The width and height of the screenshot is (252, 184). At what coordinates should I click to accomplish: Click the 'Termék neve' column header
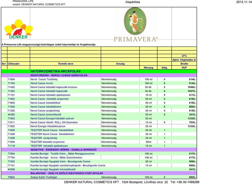(x=65, y=64)
